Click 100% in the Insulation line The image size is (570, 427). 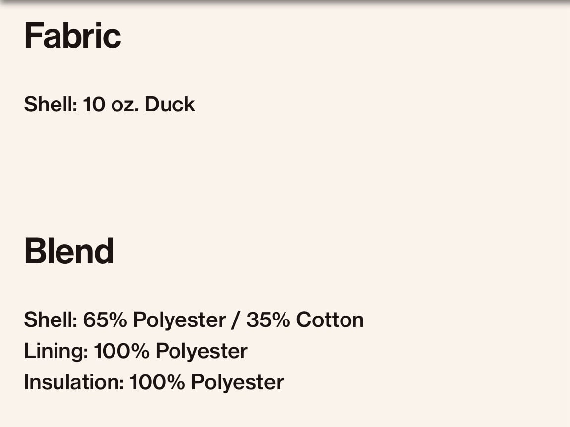click(158, 382)
